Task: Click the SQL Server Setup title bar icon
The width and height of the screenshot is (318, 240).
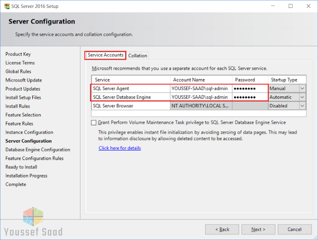Action: point(6,6)
